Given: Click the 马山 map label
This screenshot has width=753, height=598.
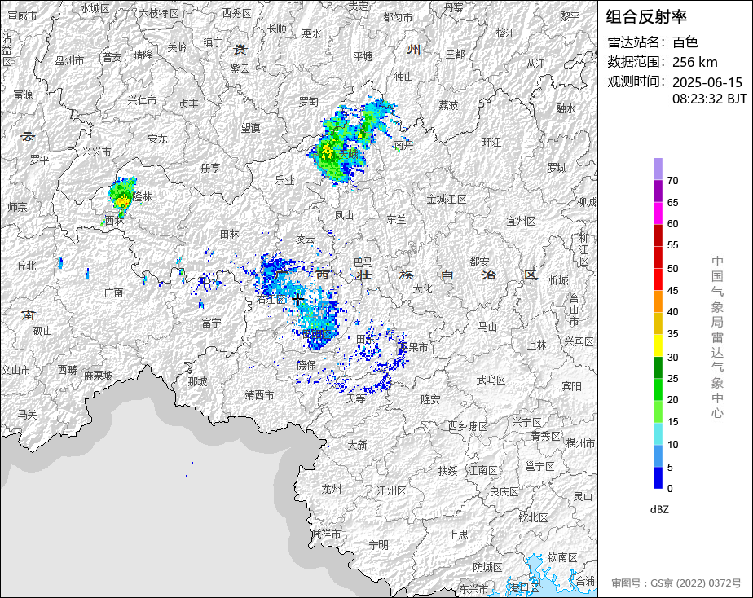Looking at the screenshot, I should point(487,327).
